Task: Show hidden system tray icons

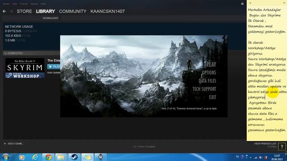Action: point(251,157)
